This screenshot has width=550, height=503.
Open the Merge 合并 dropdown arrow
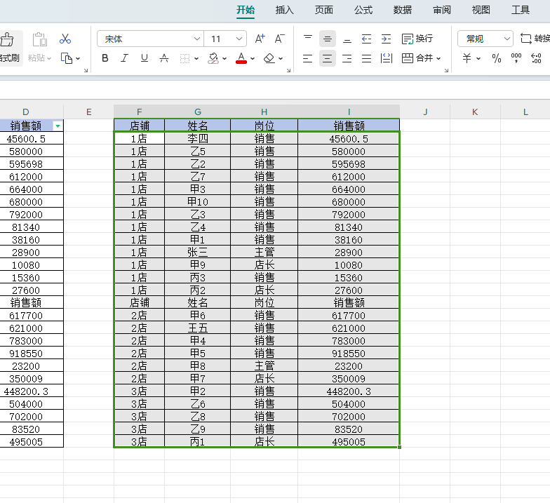coord(438,59)
